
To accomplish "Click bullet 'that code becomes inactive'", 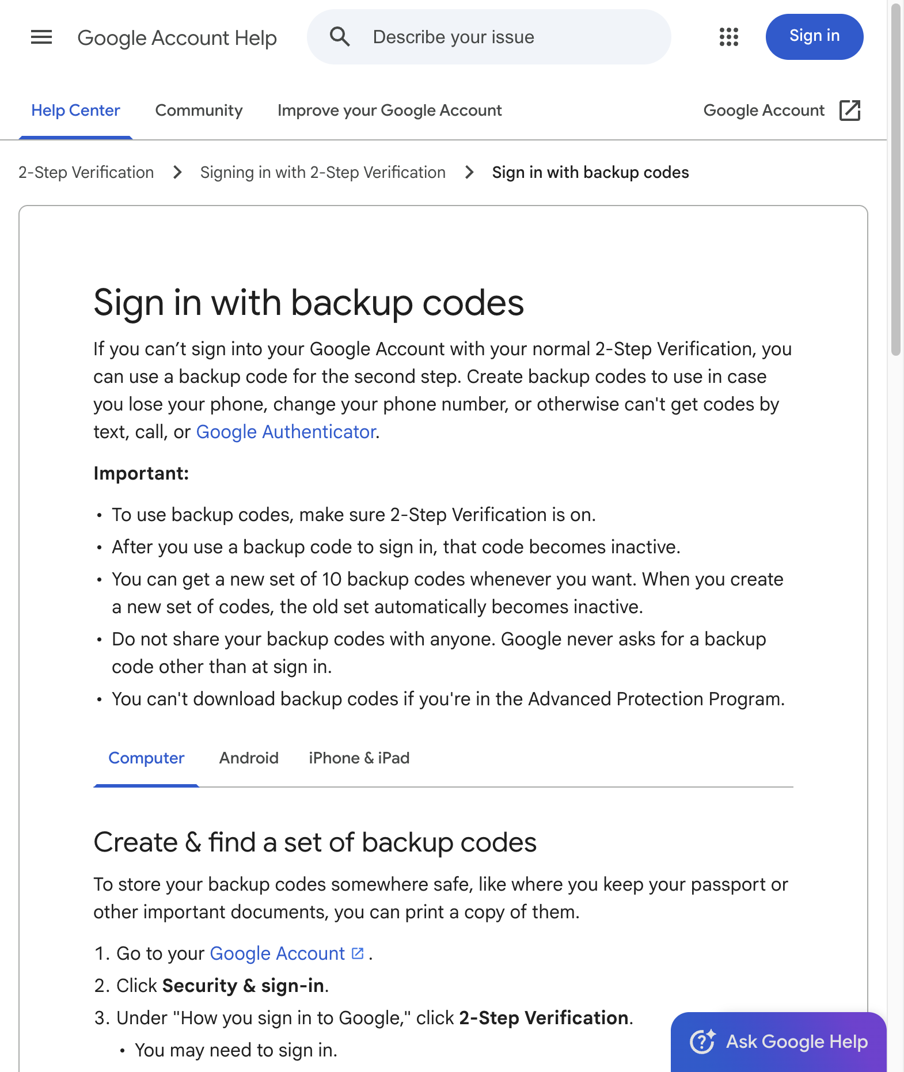I will pyautogui.click(x=396, y=547).
